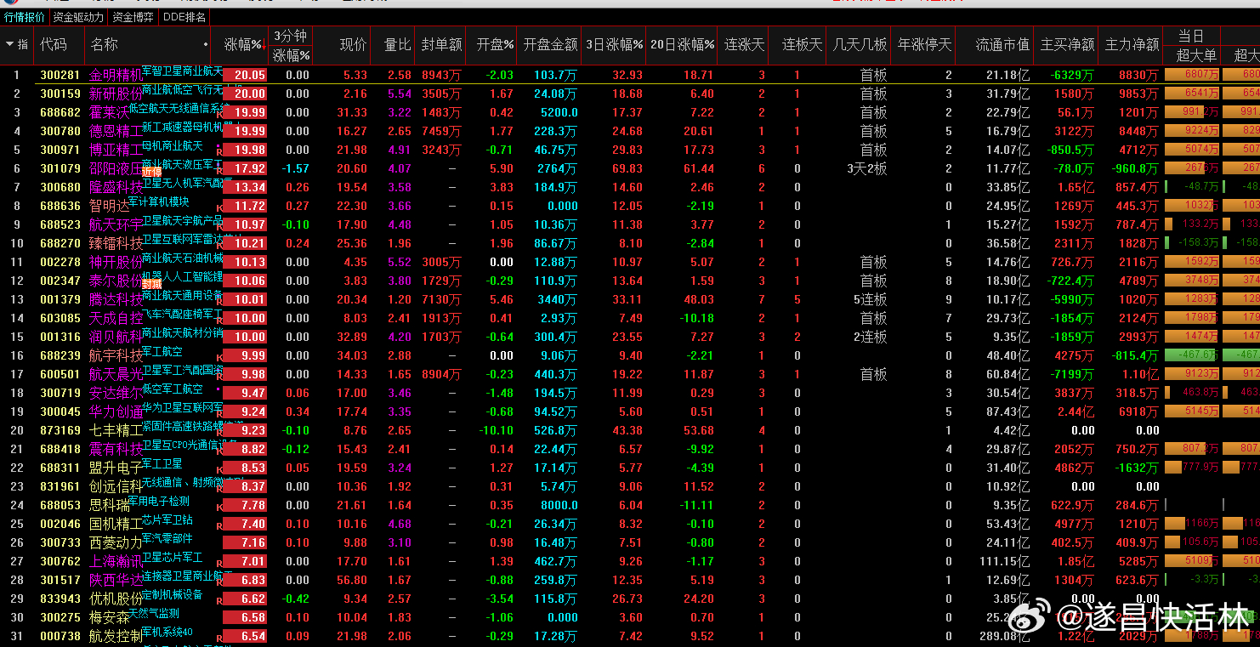Click the 20.05 涨幅 cell for 金明精机
Screen dimensions: 1260x647
pyautogui.click(x=246, y=75)
